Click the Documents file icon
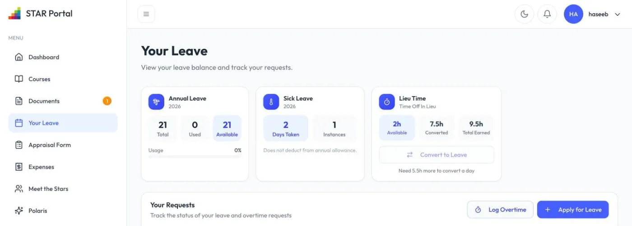The image size is (632, 226). click(x=19, y=101)
